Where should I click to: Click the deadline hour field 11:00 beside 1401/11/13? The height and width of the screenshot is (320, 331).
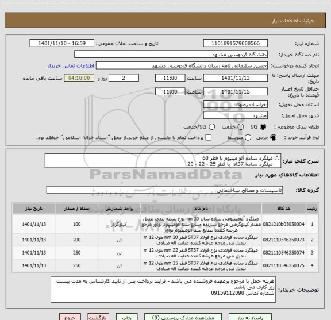170,78
